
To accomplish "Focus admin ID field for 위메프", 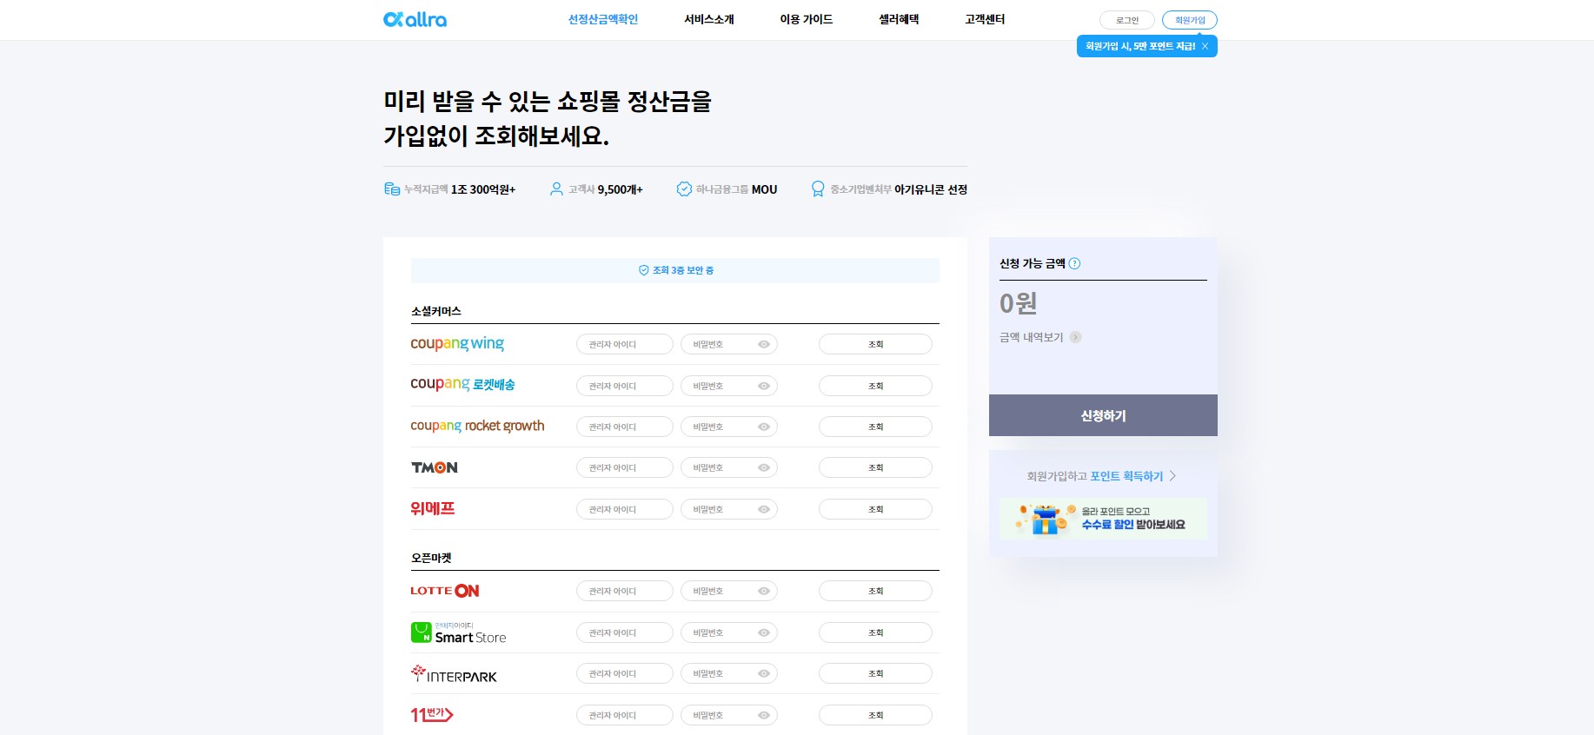I will click(x=625, y=509).
